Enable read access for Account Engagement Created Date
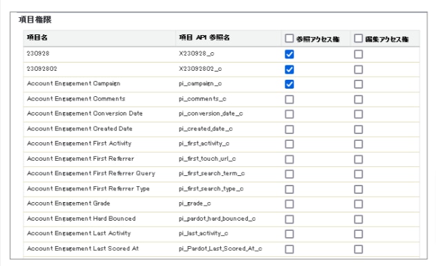Screen dimensions: 436x266 pos(289,129)
